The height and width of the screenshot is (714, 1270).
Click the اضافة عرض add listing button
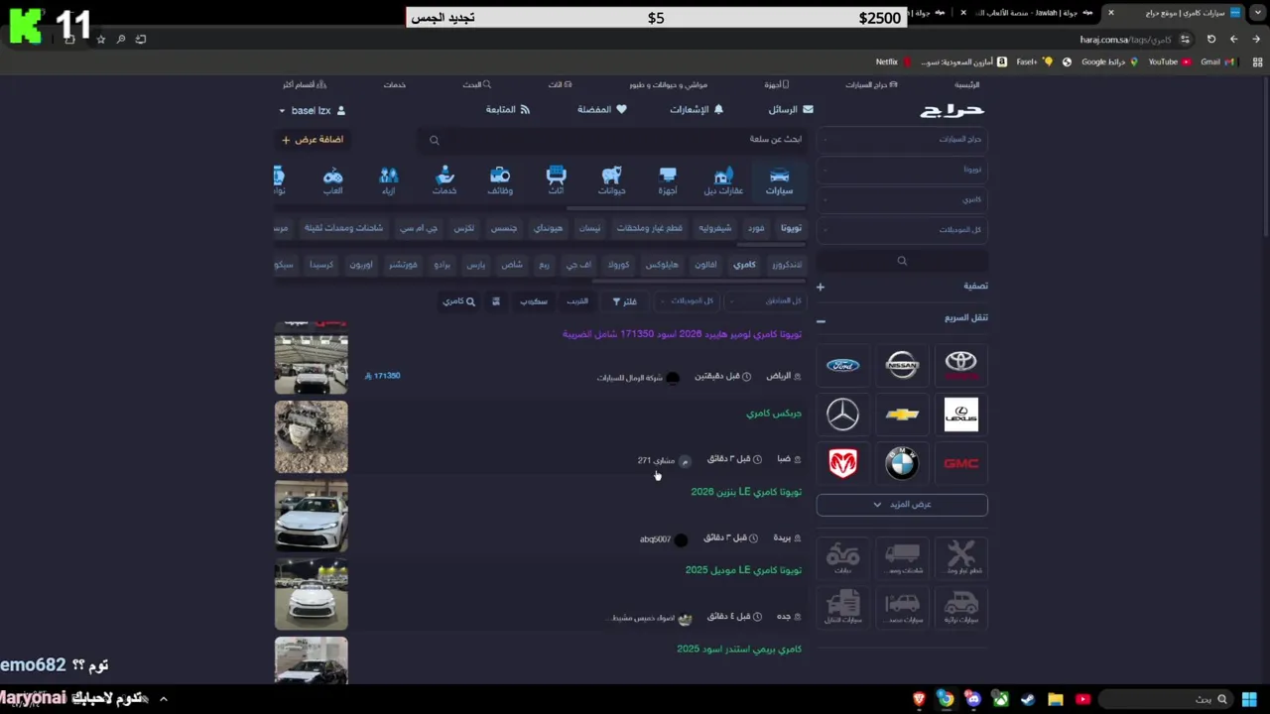pos(313,140)
